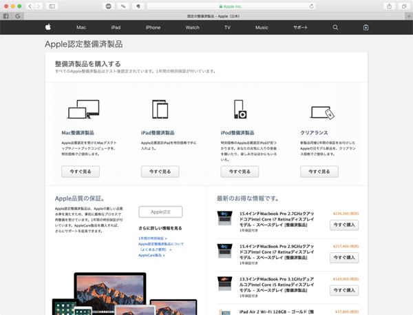Open the site search magnifier icon

pos(335,27)
